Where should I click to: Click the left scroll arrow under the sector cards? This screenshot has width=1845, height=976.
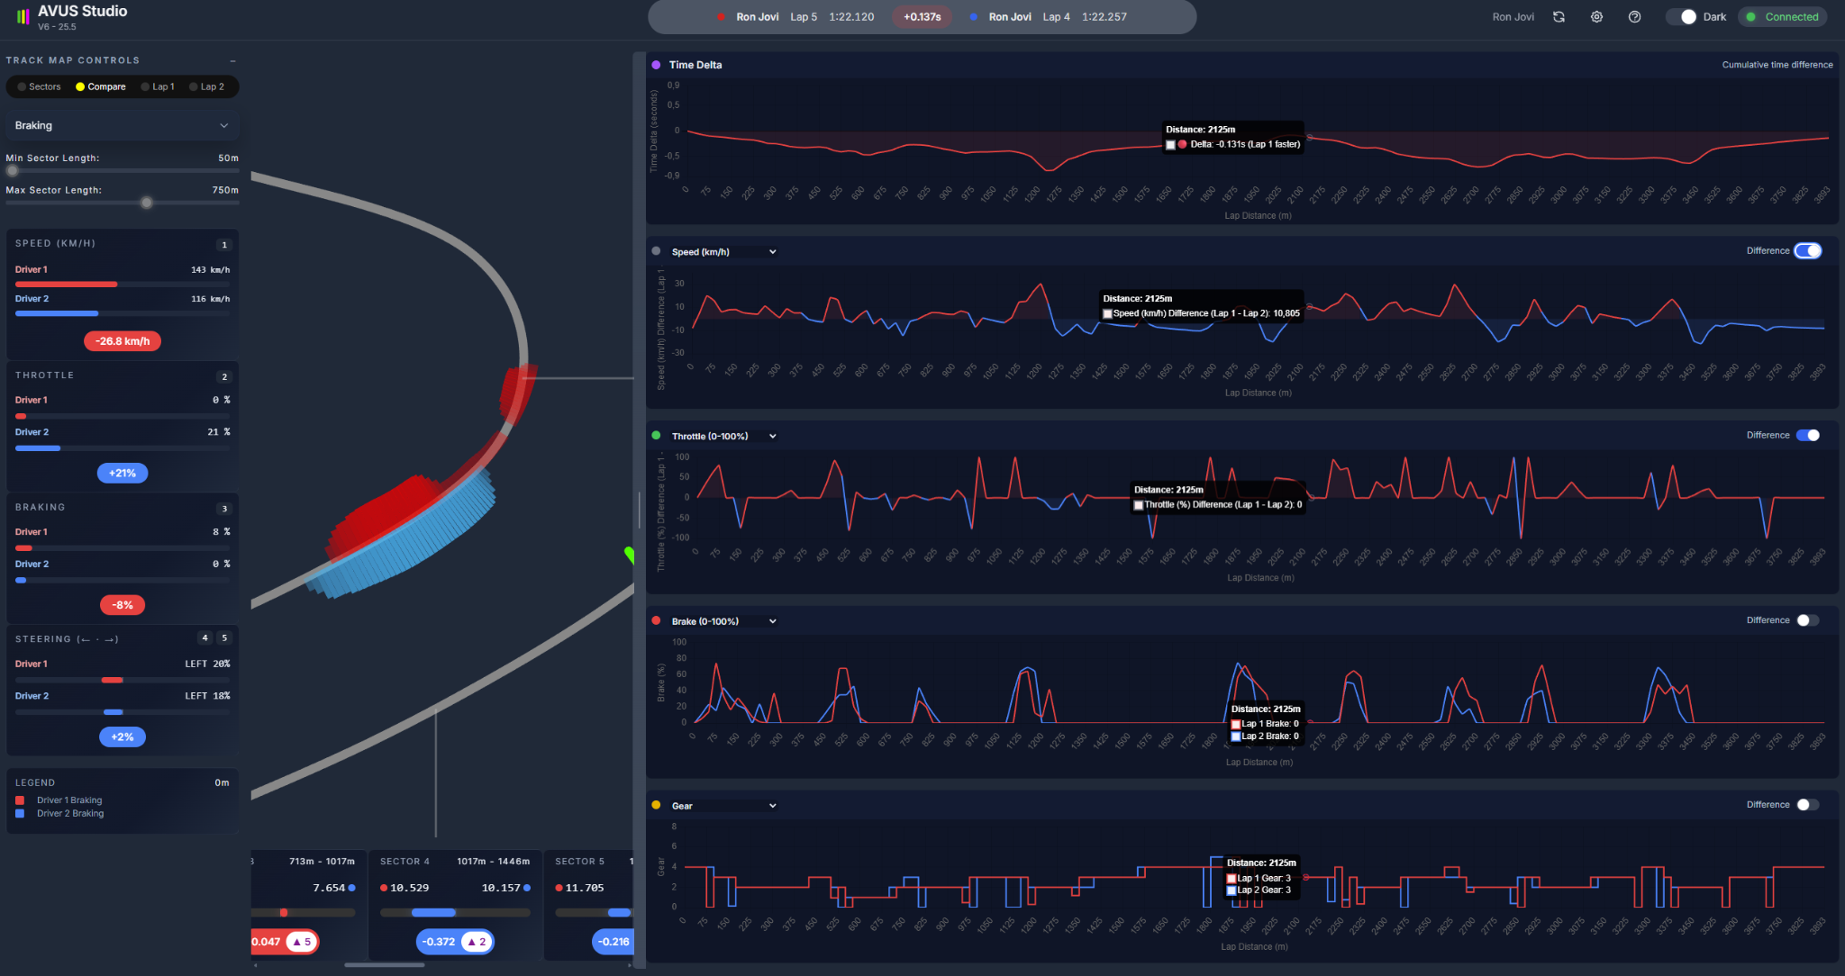[256, 965]
